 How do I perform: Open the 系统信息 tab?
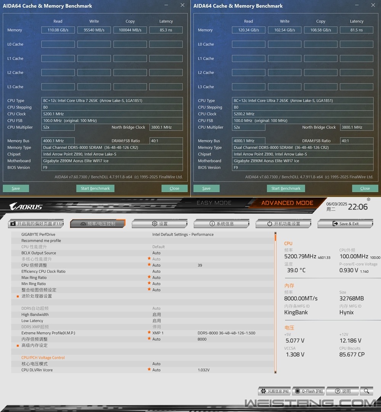point(221,224)
